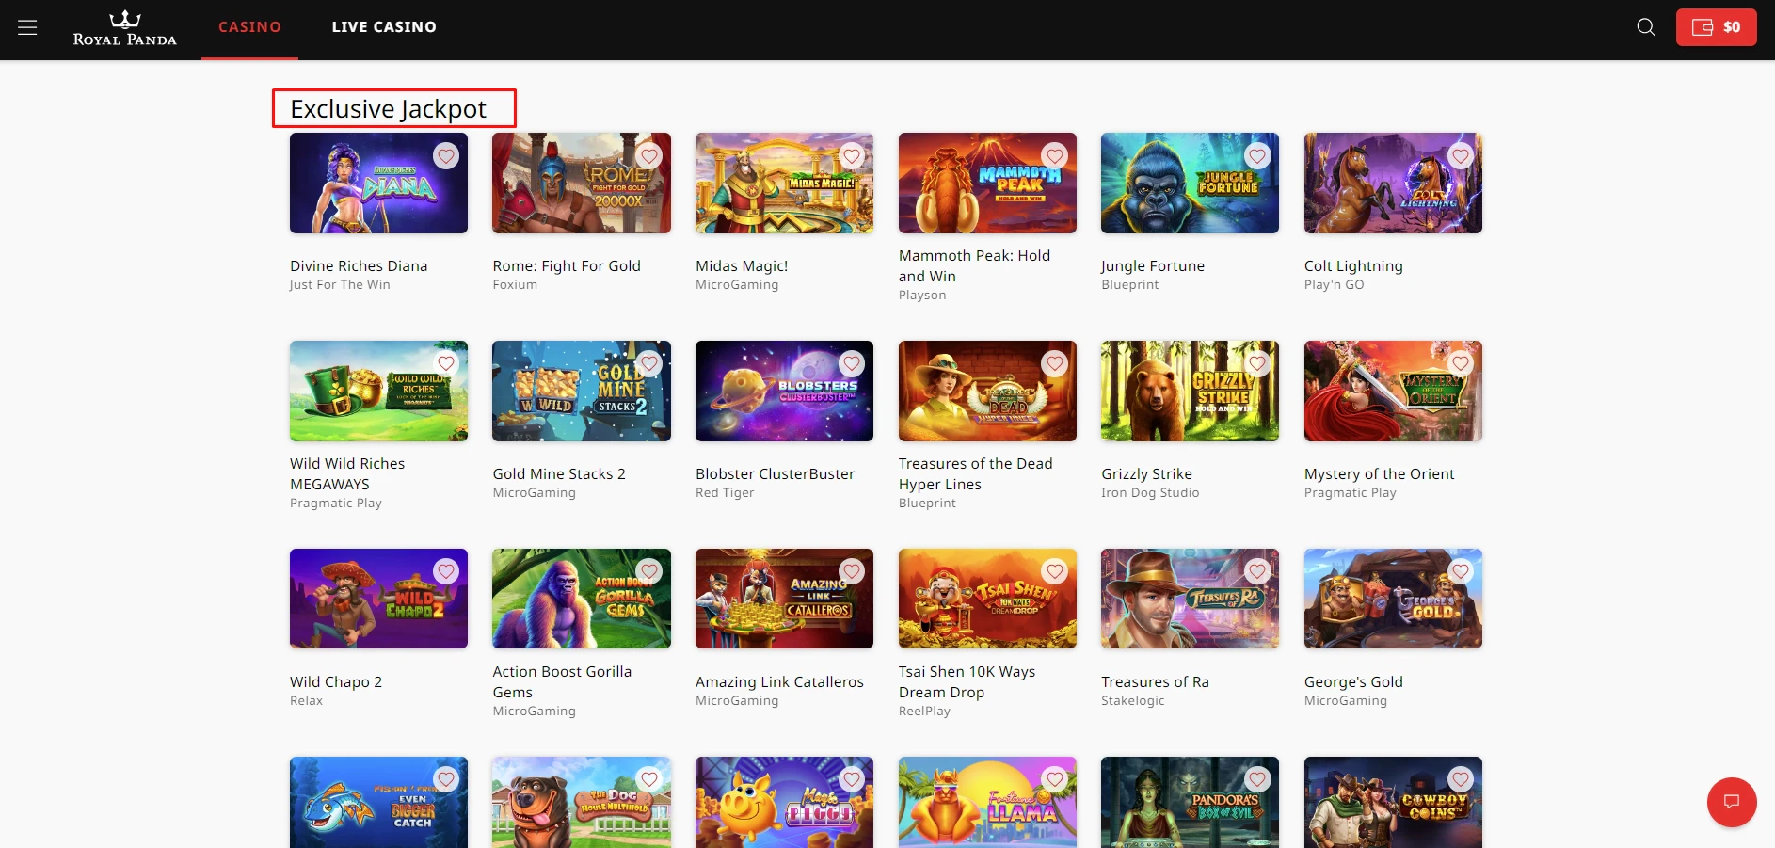Viewport: 1775px width, 848px height.
Task: Click Gold Mine Stacks 2 title
Action: click(559, 473)
